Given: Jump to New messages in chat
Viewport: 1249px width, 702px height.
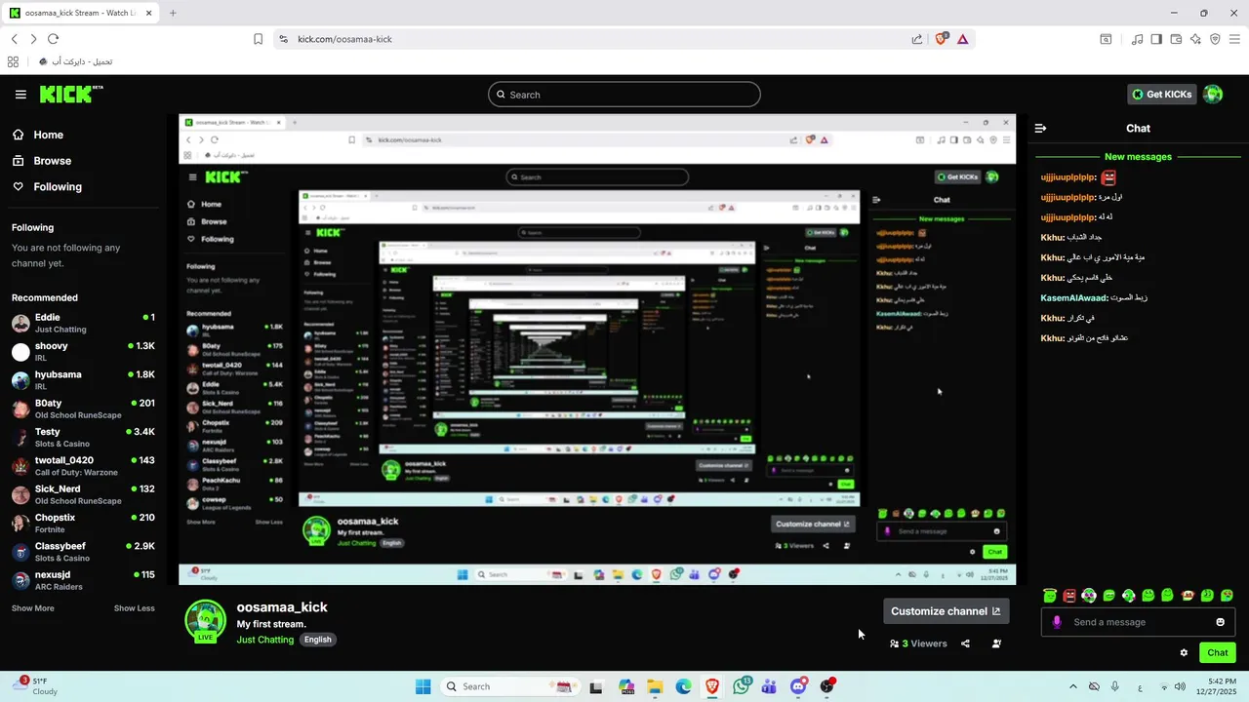Looking at the screenshot, I should pyautogui.click(x=1138, y=157).
